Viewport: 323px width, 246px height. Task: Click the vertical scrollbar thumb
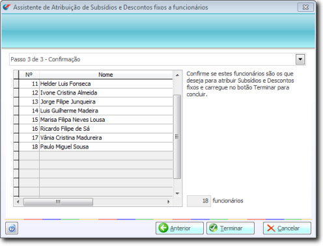point(177,137)
